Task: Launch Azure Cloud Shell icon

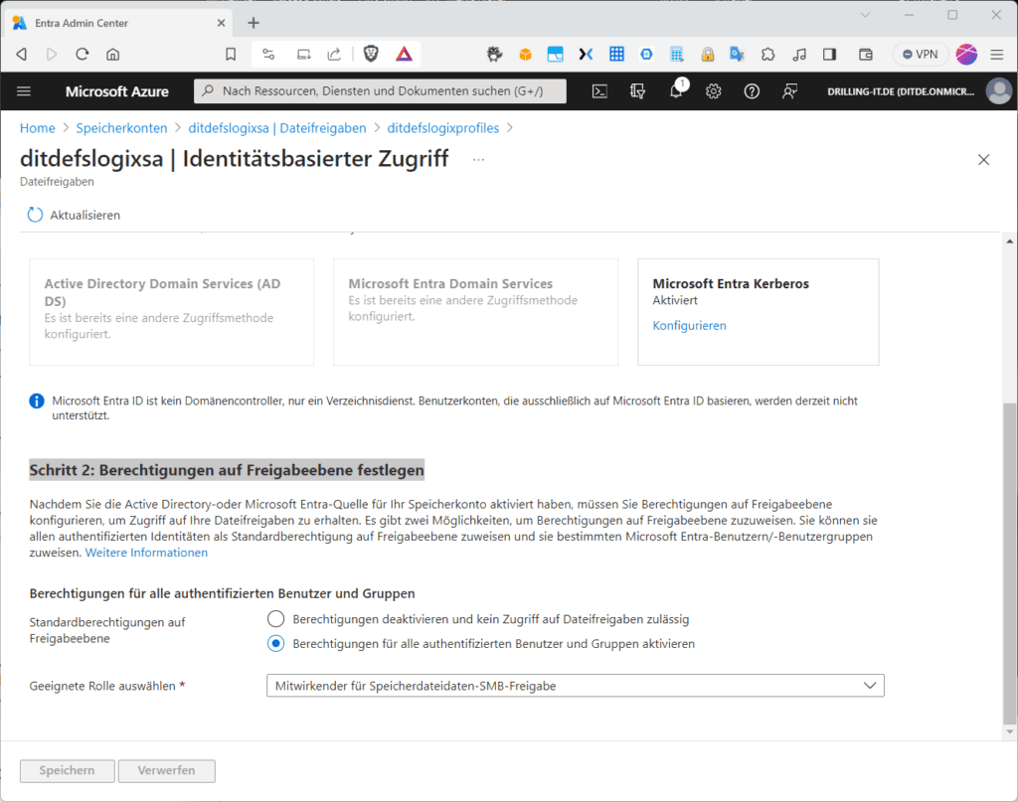Action: click(x=599, y=91)
